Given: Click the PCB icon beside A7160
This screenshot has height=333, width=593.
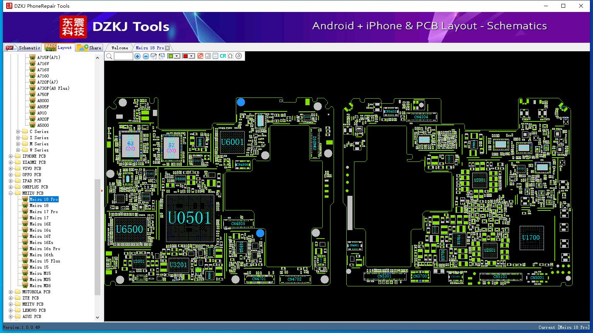Looking at the screenshot, I should point(32,76).
